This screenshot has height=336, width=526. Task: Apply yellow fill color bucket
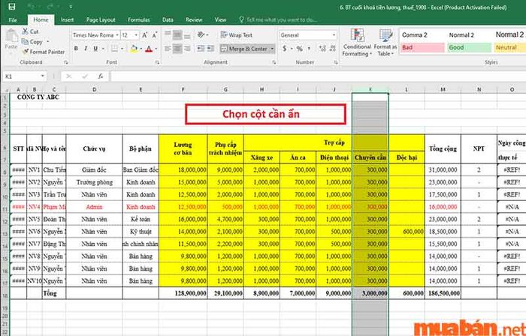134,49
